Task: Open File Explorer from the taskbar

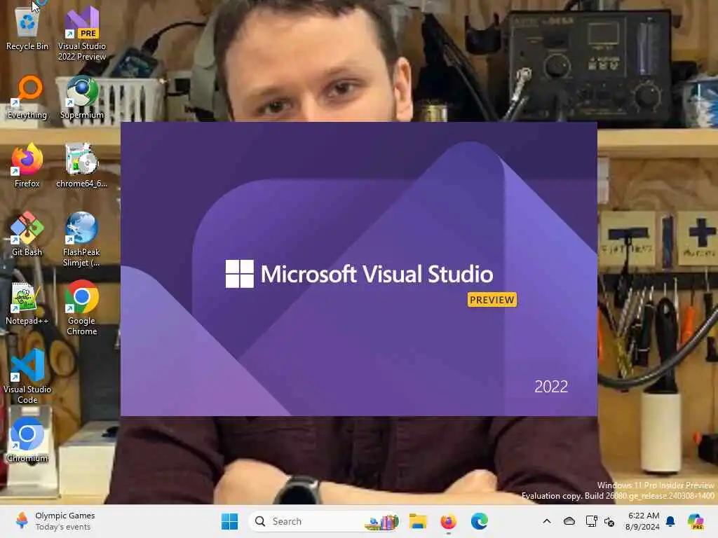Action: coord(418,521)
